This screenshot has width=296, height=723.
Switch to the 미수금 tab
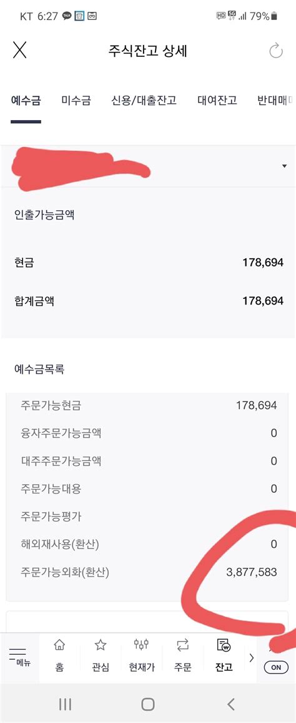76,101
